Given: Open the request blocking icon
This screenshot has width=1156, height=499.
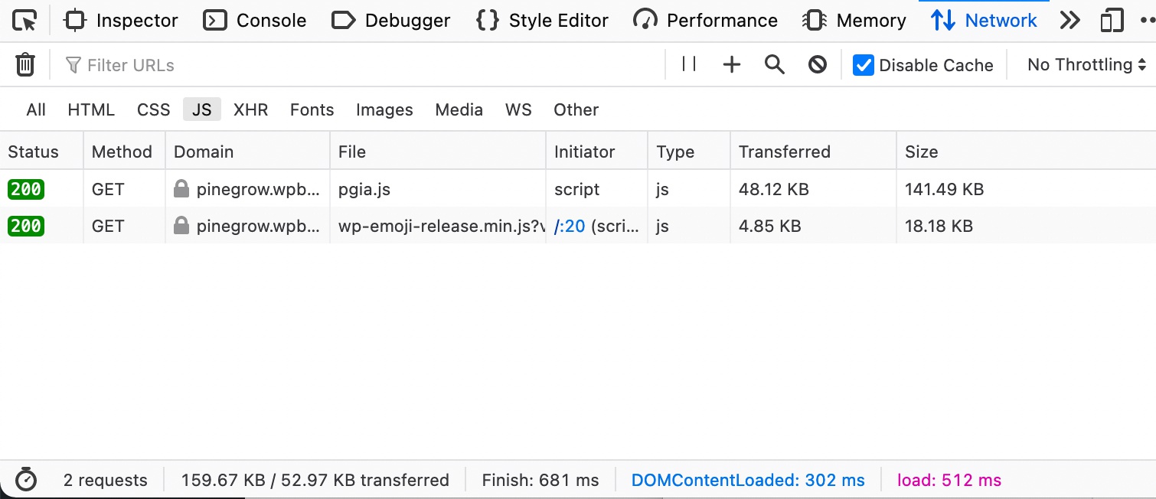Looking at the screenshot, I should [818, 65].
